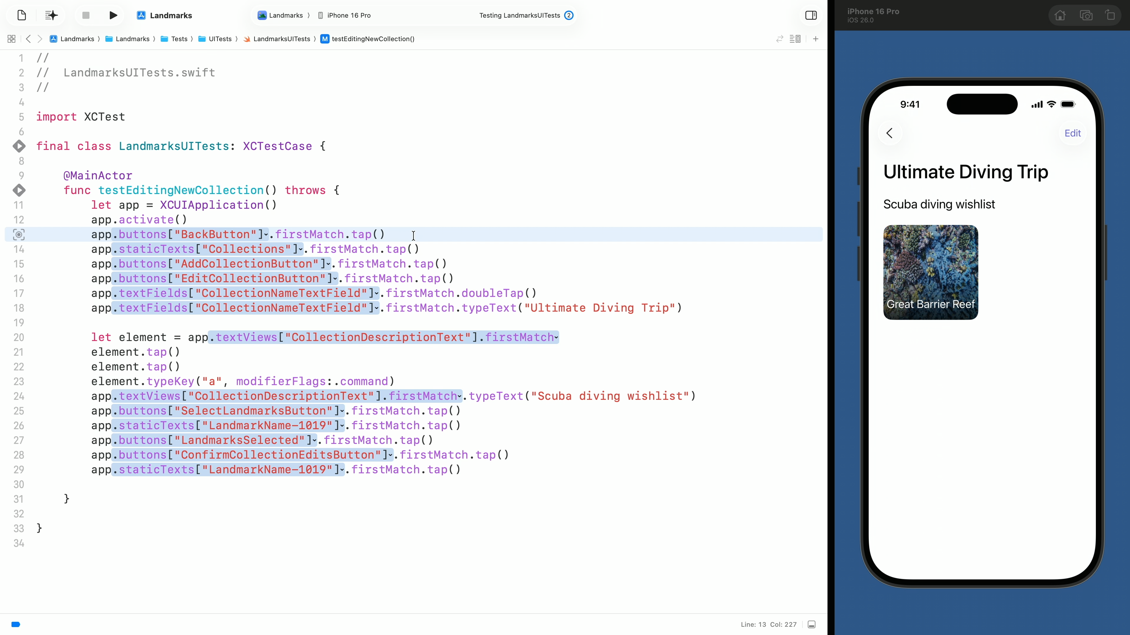The image size is (1130, 635).
Task: Click the simulator Home button icon
Action: [x=1060, y=16]
